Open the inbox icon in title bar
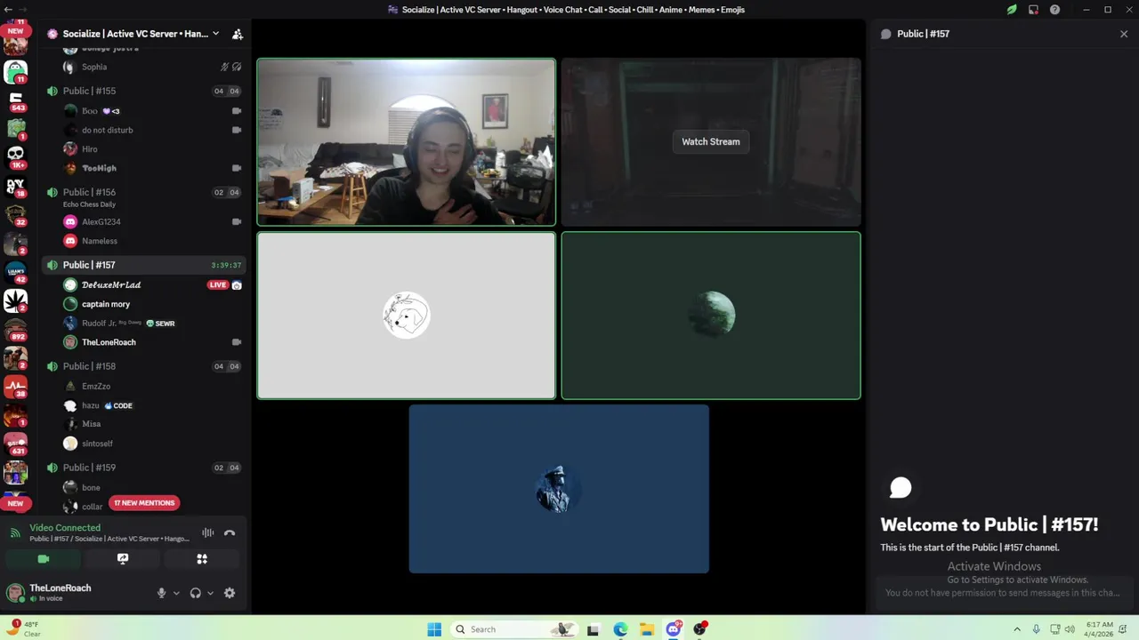 [x=1033, y=10]
